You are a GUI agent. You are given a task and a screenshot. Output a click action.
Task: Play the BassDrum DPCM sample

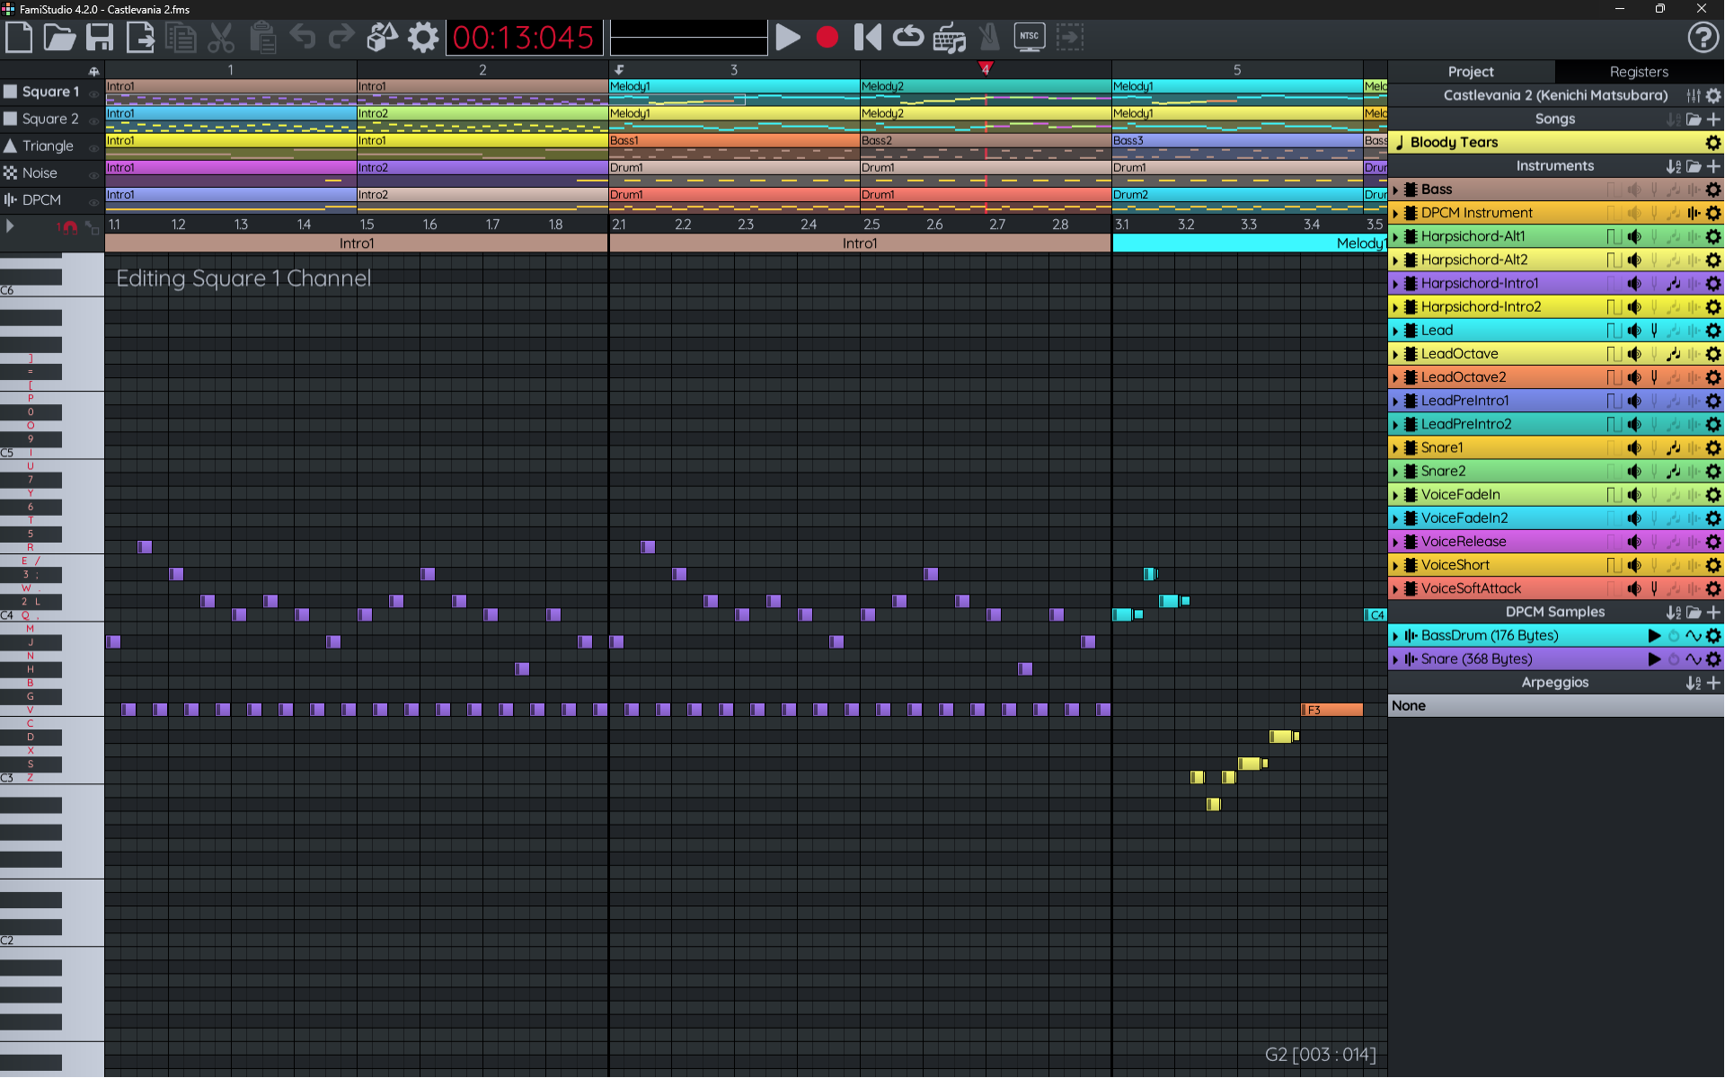point(1654,636)
